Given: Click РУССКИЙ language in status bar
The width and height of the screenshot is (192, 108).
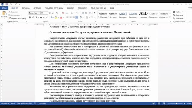Looking at the screenshot, I should [42, 103].
